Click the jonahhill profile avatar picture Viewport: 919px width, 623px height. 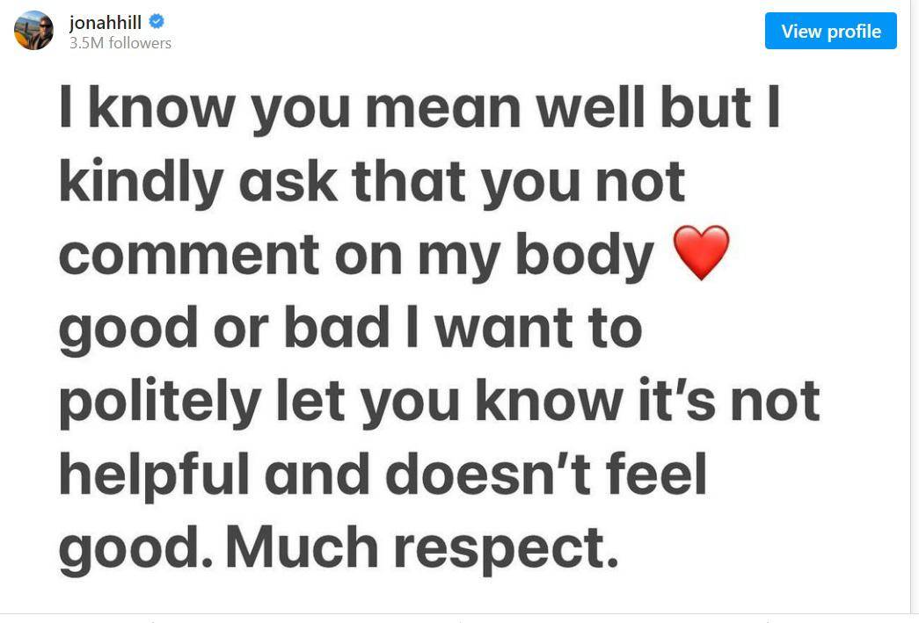[x=33, y=31]
